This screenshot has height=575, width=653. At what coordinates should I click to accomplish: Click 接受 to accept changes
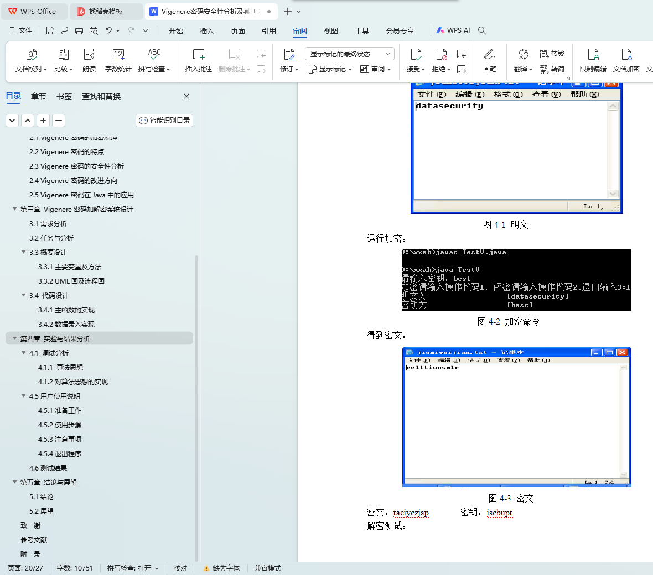(416, 61)
